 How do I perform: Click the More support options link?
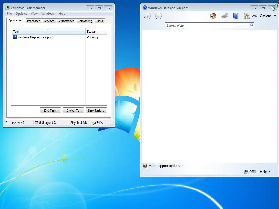164,166
